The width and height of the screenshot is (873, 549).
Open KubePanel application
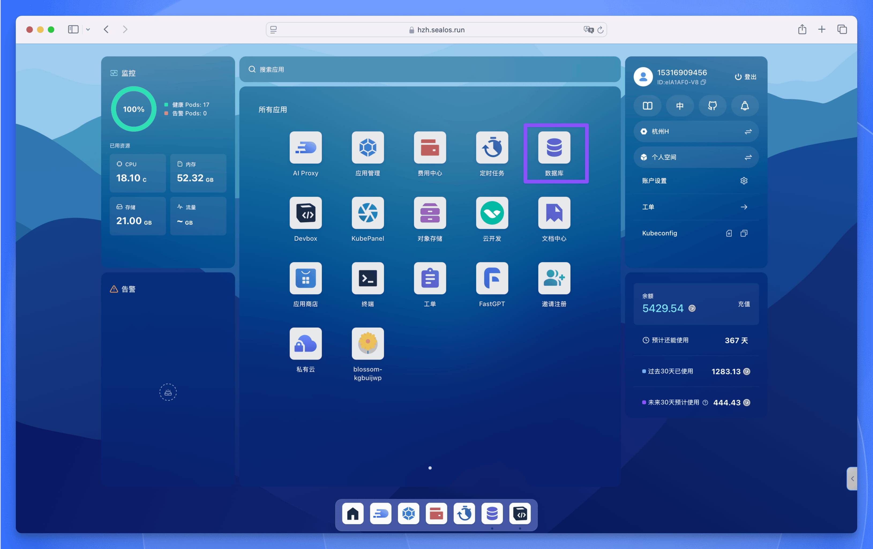pyautogui.click(x=368, y=213)
